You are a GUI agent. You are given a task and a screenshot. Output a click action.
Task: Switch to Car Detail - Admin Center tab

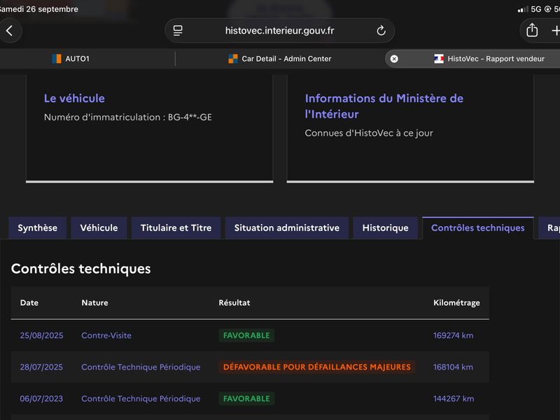279,59
